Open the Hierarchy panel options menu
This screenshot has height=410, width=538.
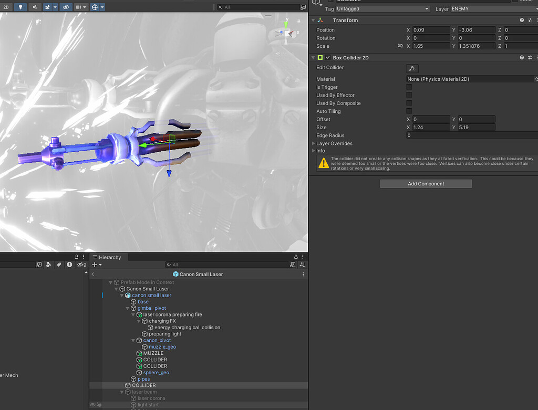tap(302, 257)
